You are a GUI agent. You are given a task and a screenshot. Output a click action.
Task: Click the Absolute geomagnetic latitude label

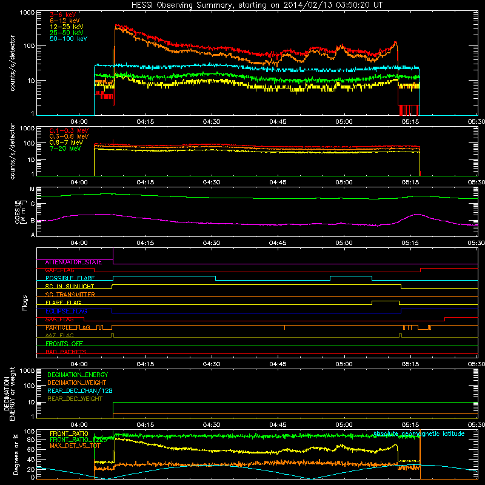[419, 433]
